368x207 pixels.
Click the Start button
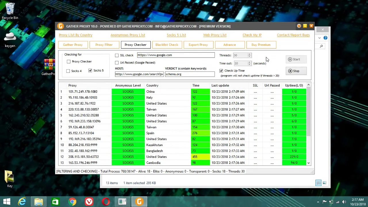click(296, 59)
